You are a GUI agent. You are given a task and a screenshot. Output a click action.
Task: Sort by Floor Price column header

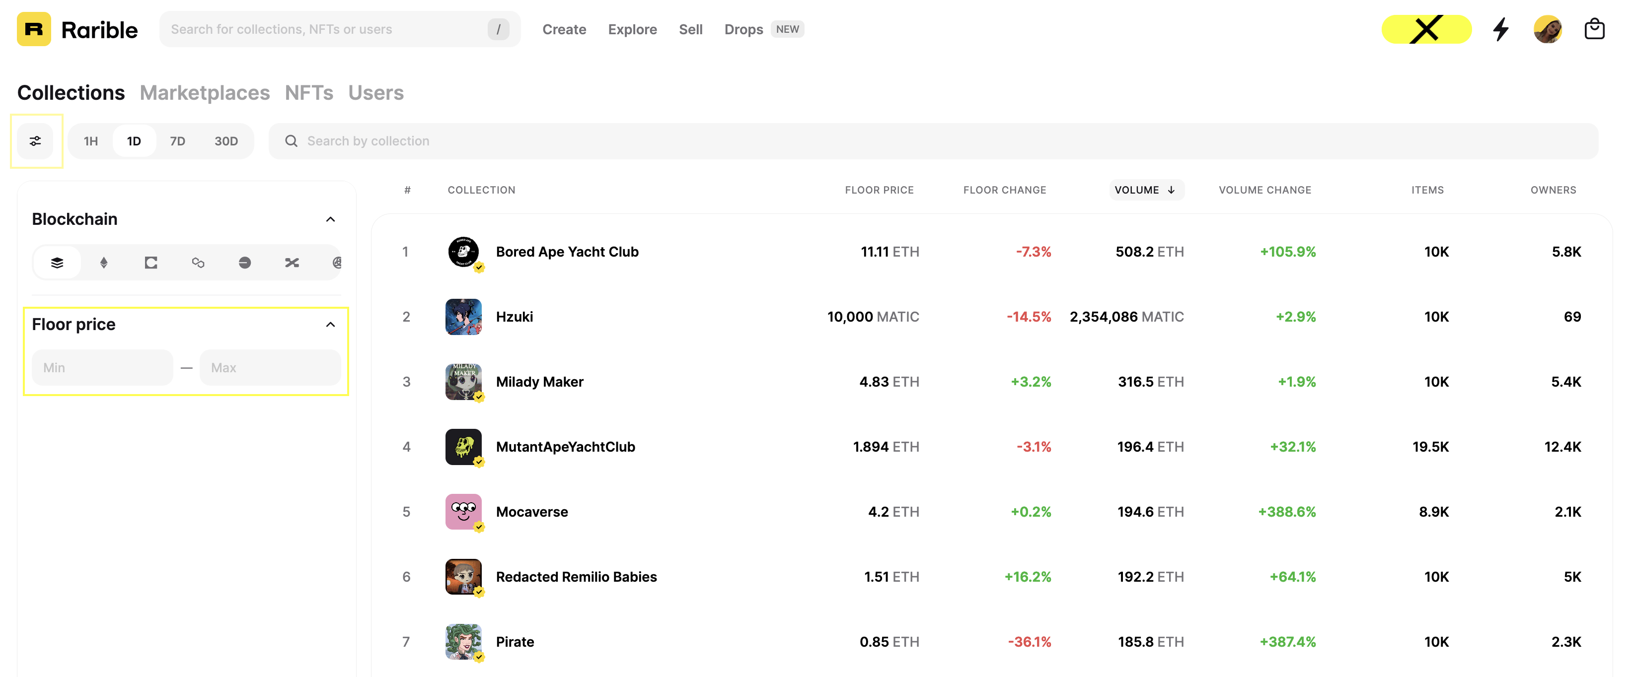tap(879, 190)
